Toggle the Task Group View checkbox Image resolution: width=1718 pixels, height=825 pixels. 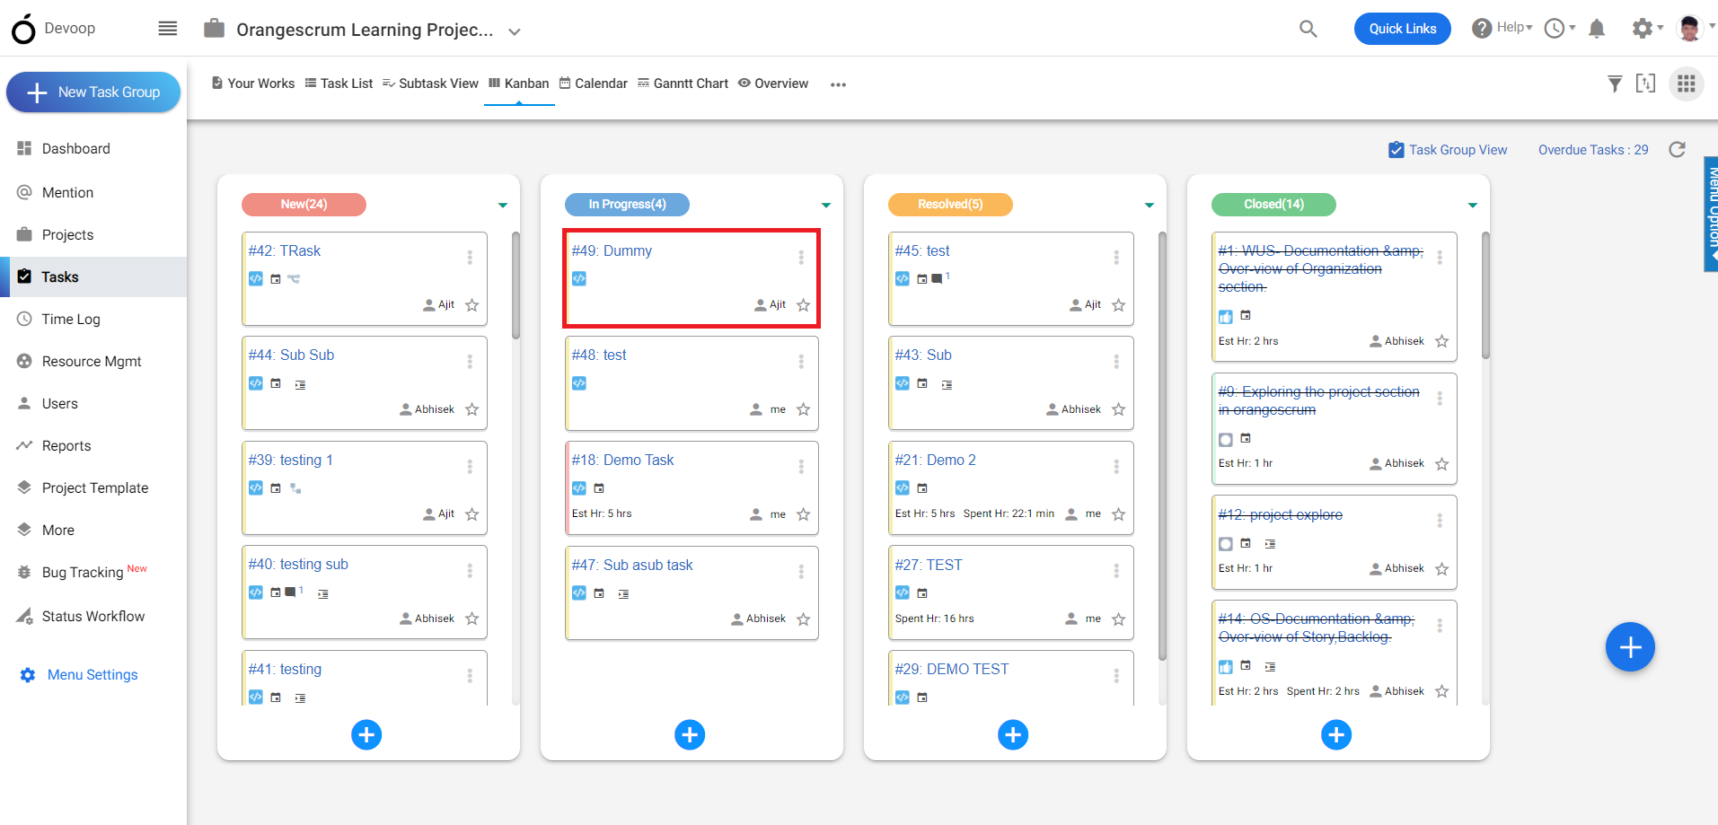[1396, 150]
